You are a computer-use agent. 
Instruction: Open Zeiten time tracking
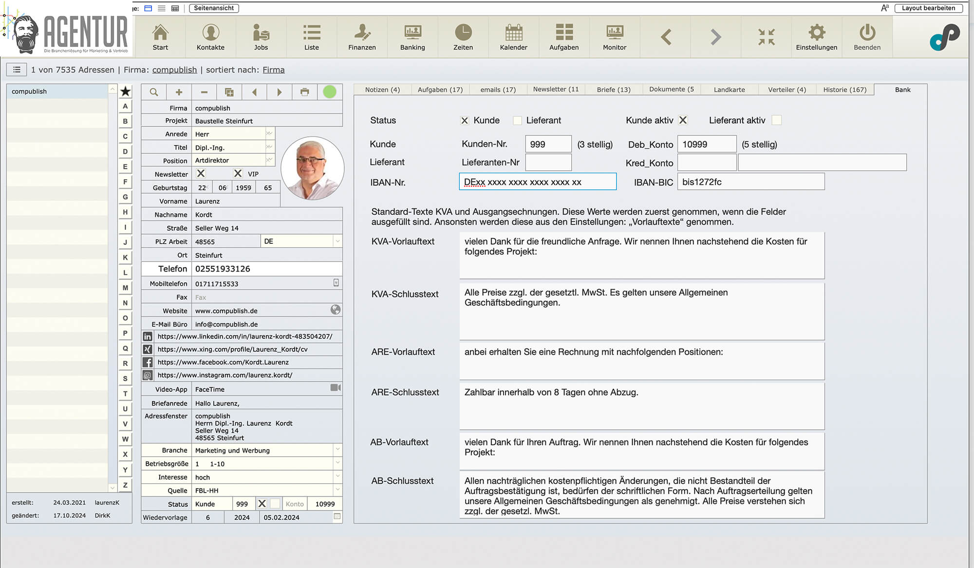[x=463, y=37]
